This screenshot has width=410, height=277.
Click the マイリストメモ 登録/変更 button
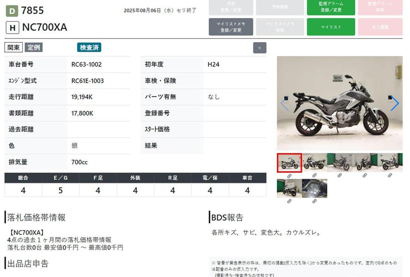click(x=231, y=27)
